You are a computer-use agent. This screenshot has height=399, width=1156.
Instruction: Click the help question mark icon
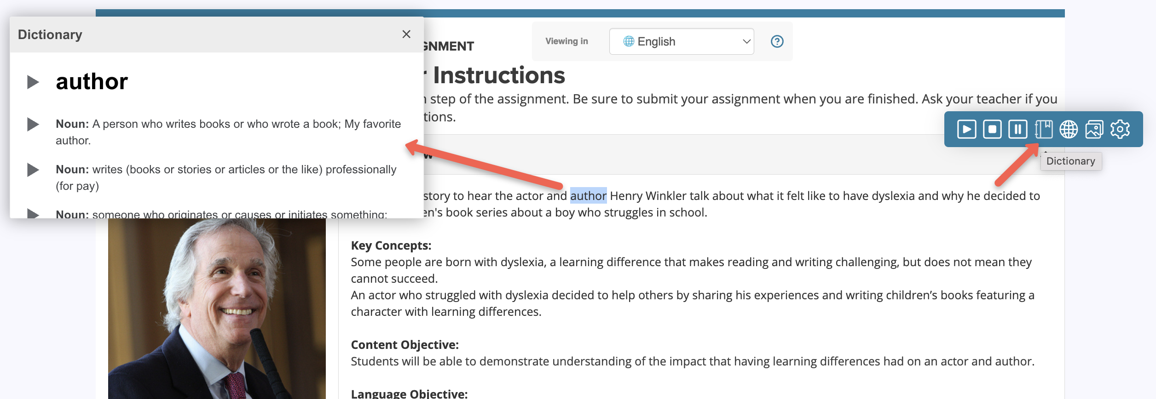pyautogui.click(x=777, y=41)
